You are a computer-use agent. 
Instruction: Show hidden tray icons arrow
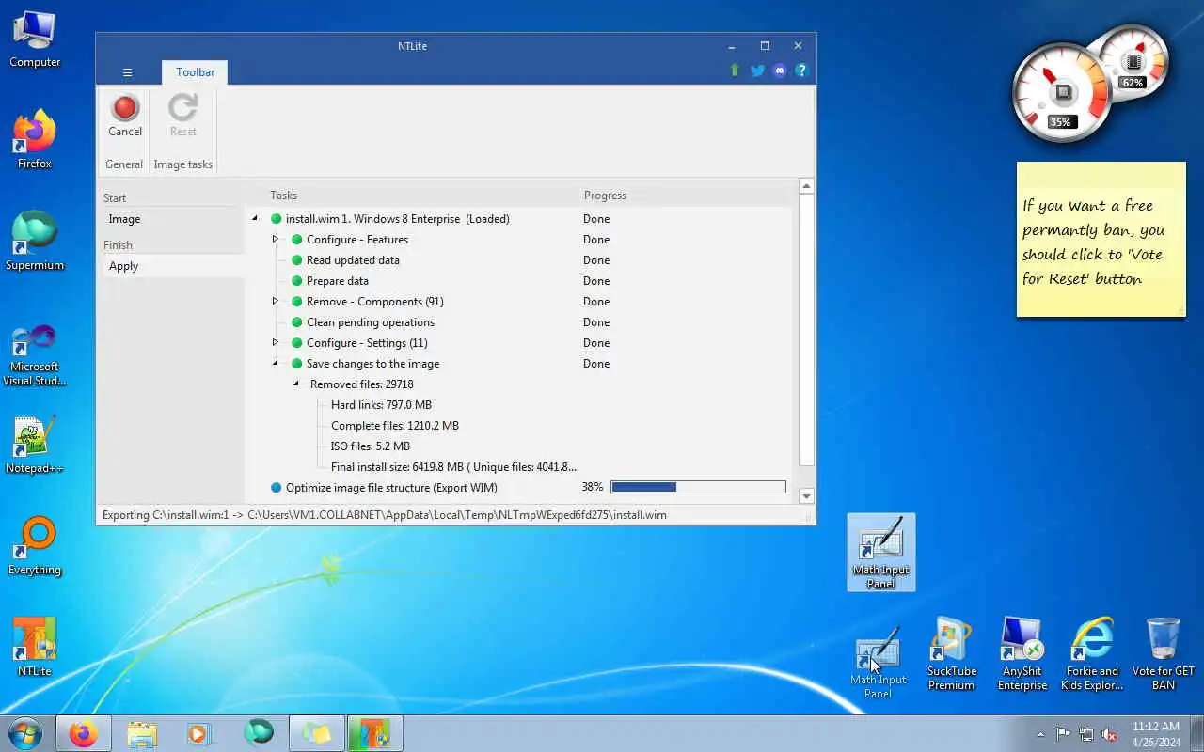[1040, 734]
